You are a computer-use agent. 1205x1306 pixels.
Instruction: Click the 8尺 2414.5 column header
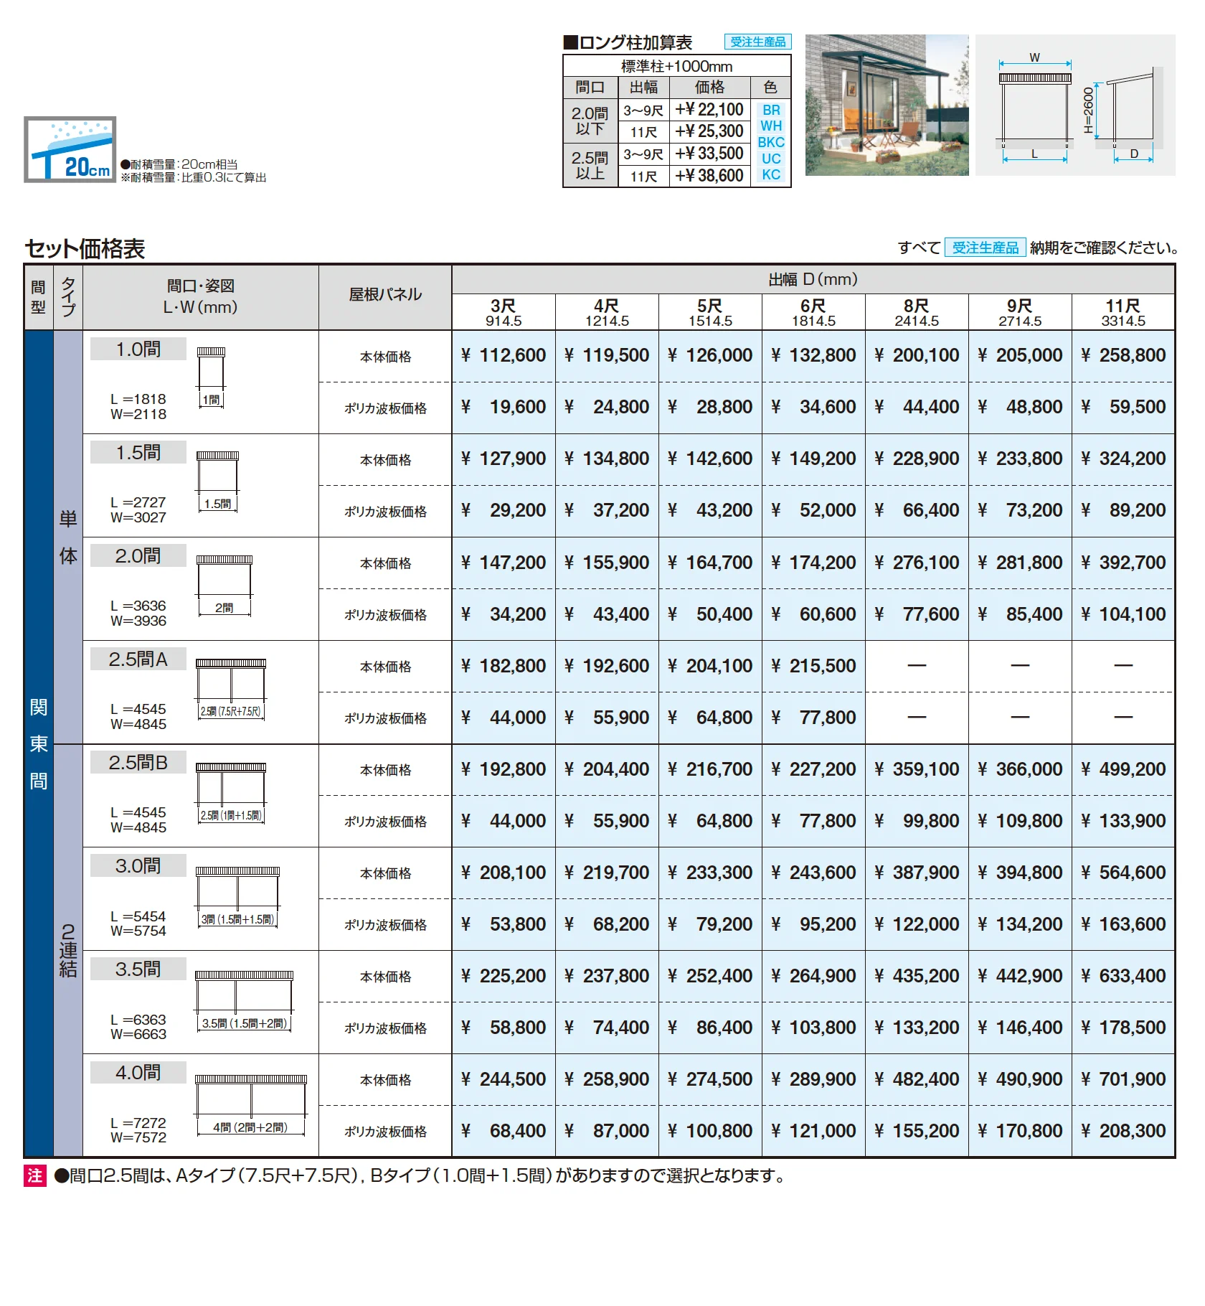[917, 313]
